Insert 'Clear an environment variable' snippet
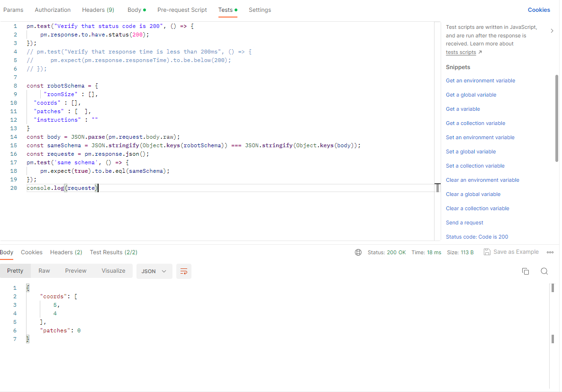Image resolution: width=562 pixels, height=392 pixels. (482, 180)
